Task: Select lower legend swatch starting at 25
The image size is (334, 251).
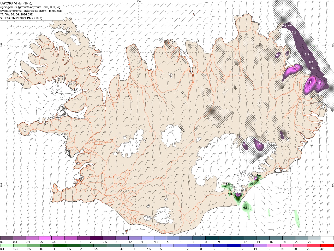Action: (x=313, y=246)
